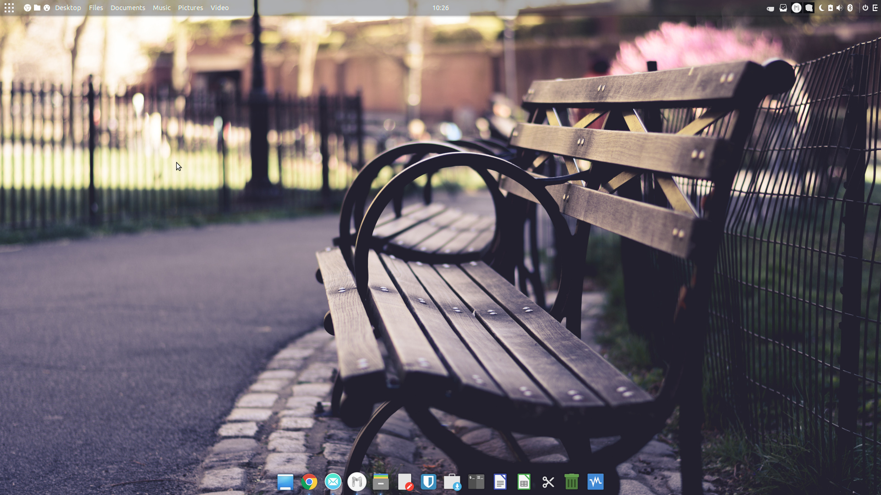Image resolution: width=881 pixels, height=495 pixels.
Task: Open LibreOffice Writer from the dock
Action: pos(500,482)
